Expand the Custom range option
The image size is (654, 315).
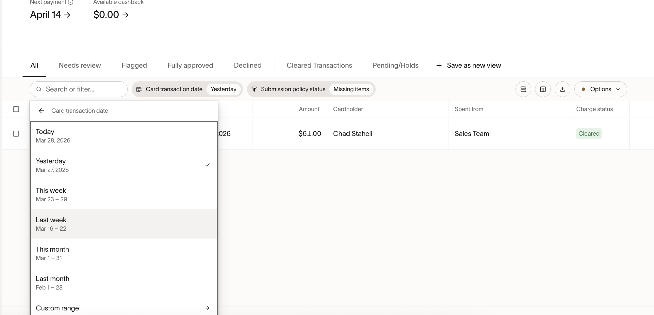[123, 308]
